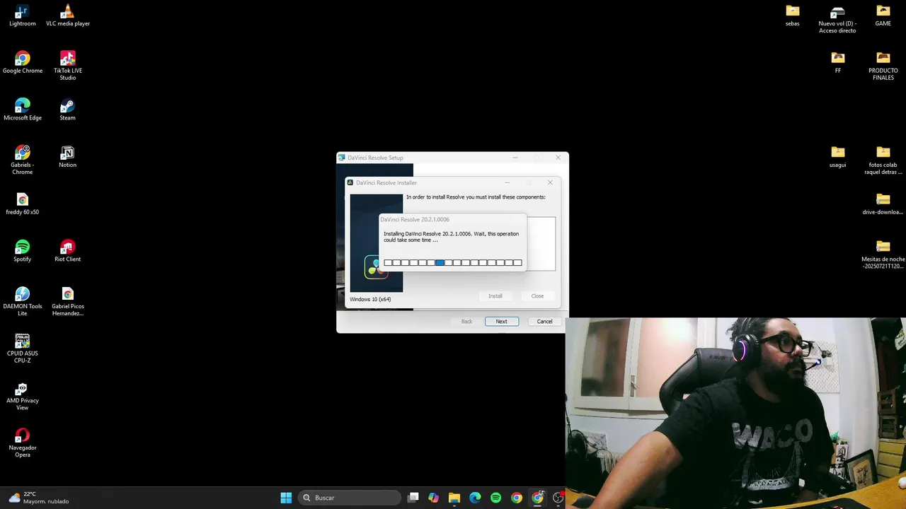This screenshot has height=509, width=906.
Task: Open TikTok LIVE Studio shortcut
Action: point(67,66)
